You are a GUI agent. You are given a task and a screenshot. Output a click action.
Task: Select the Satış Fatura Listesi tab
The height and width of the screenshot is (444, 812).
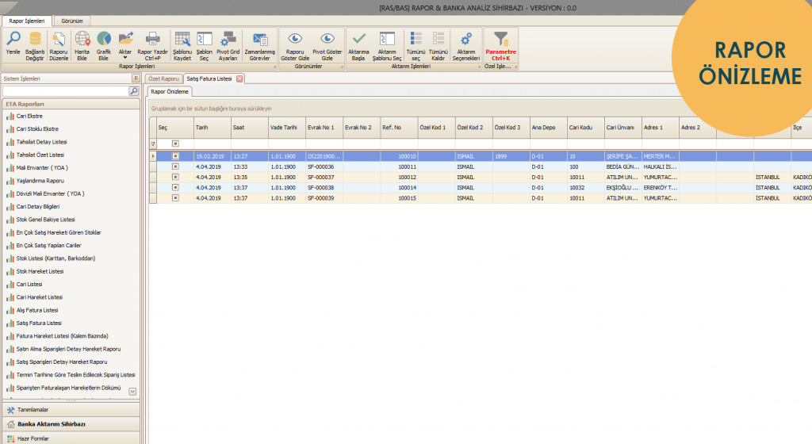coord(209,78)
